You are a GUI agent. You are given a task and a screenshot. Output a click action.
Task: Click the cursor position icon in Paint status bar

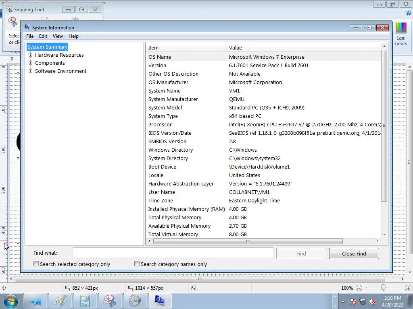coord(4,288)
